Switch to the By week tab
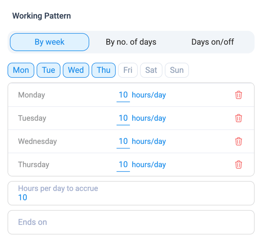 pyautogui.click(x=49, y=42)
